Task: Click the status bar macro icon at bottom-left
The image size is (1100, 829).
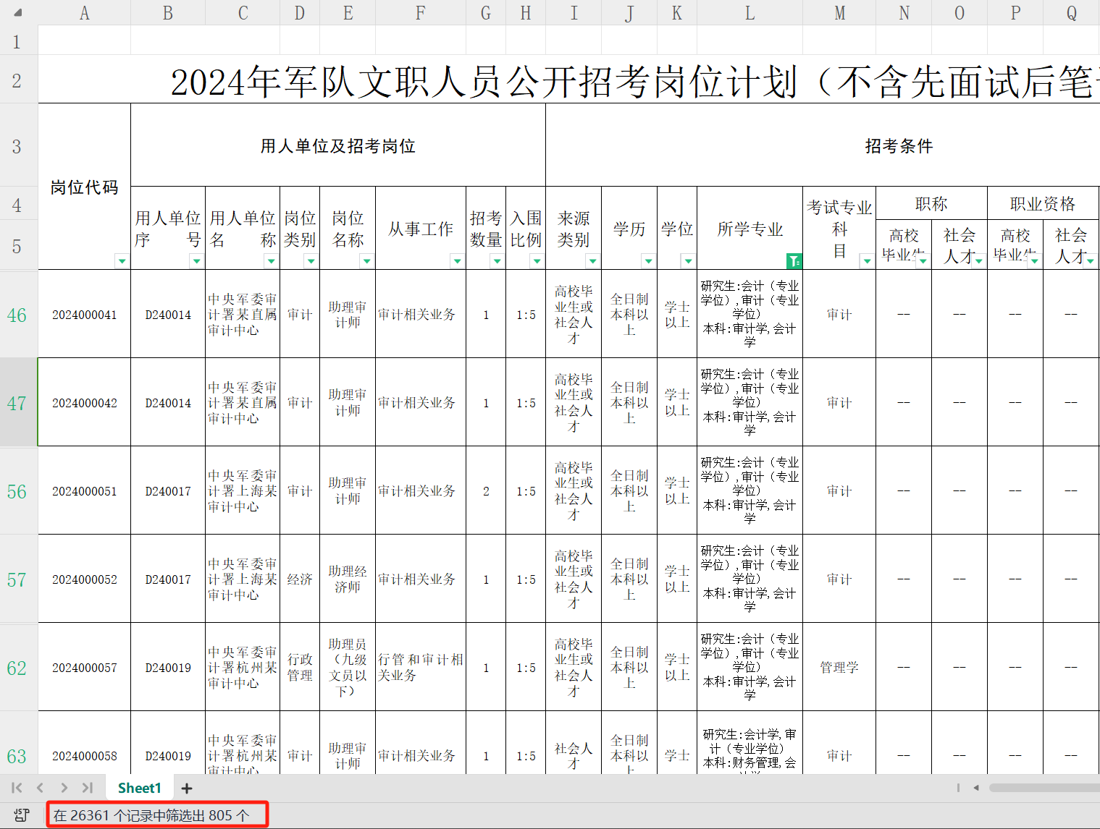Action: (x=21, y=815)
